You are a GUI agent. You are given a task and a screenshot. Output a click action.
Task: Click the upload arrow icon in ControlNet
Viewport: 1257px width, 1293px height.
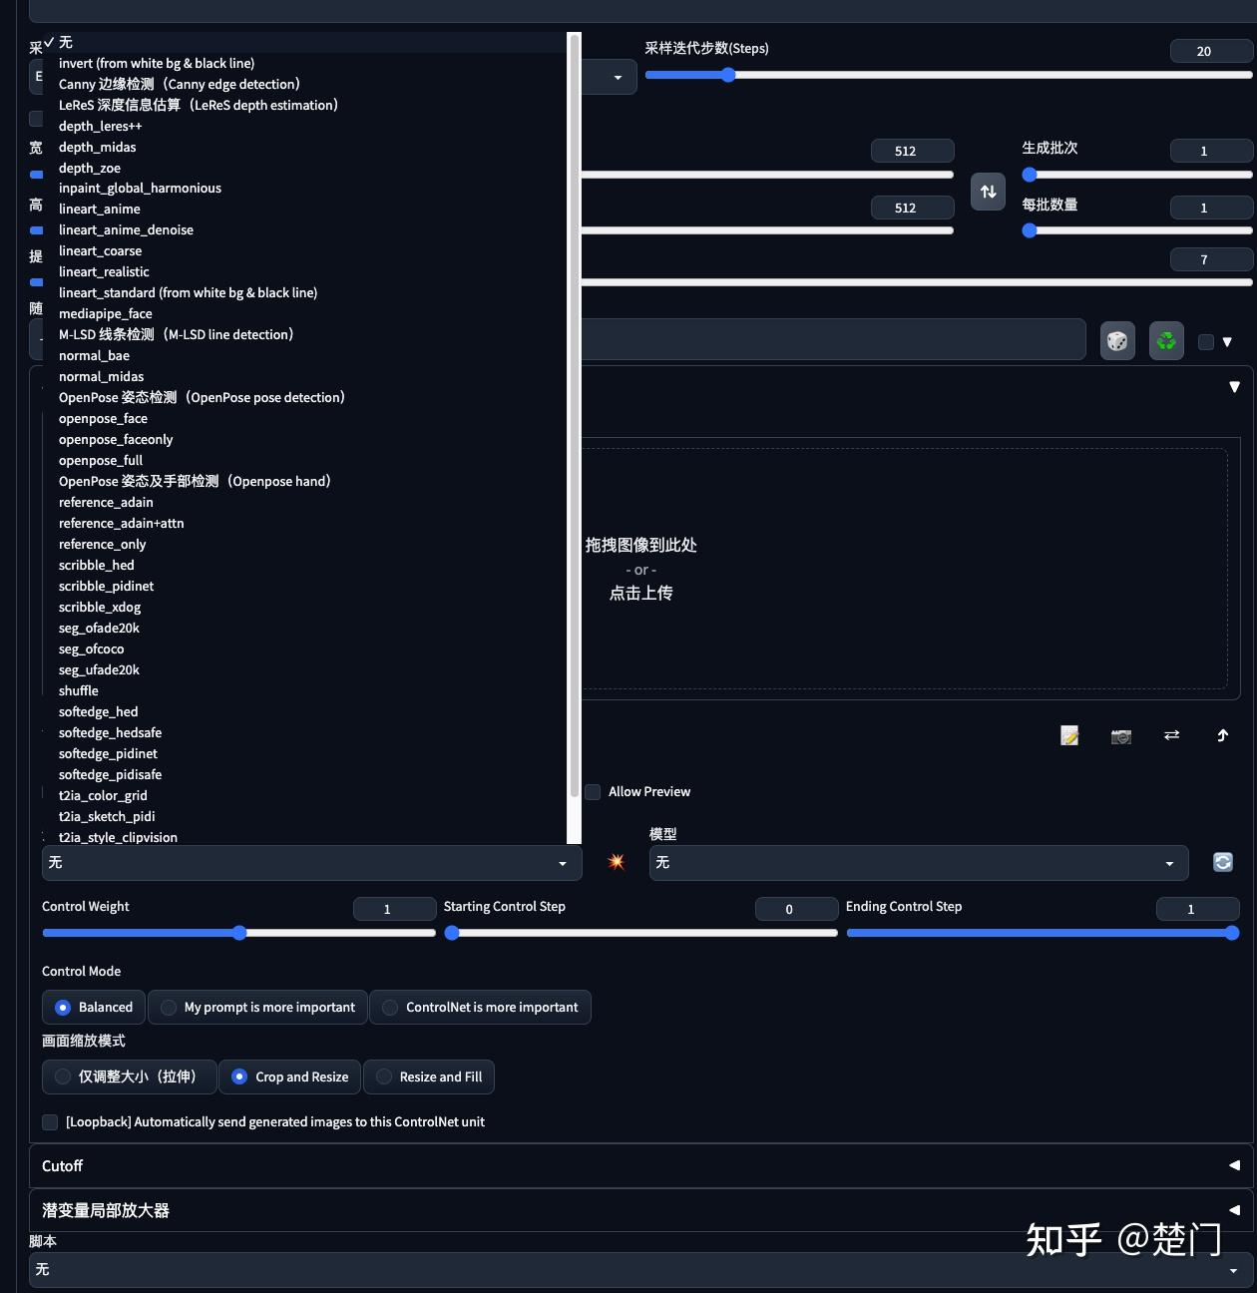tap(1222, 735)
